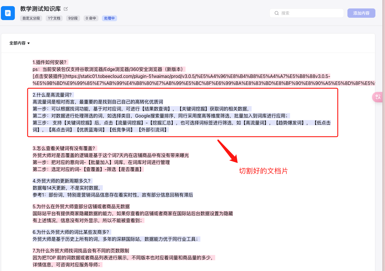Select segment heading 1.插件如何安装?
The image size is (385, 271).
(x=50, y=62)
